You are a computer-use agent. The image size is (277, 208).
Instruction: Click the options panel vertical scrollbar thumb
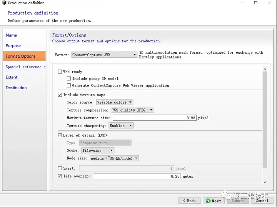point(265,120)
